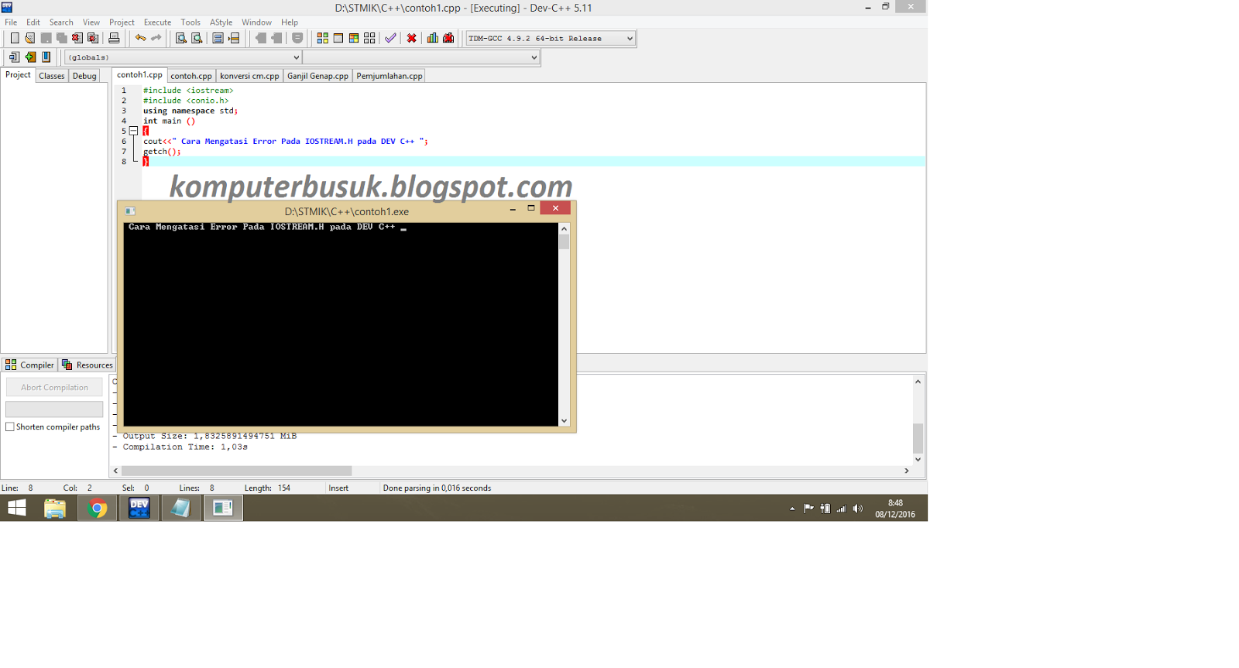
Task: Click the green plus add-file icon
Action: [30, 57]
